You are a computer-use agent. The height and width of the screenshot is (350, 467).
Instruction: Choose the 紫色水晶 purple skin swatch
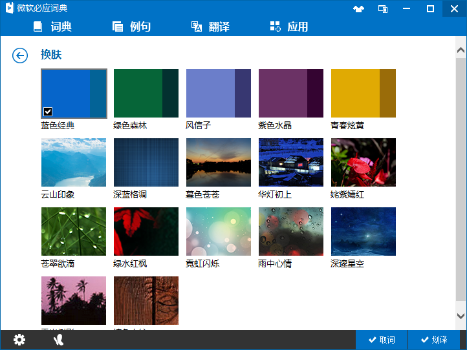290,94
